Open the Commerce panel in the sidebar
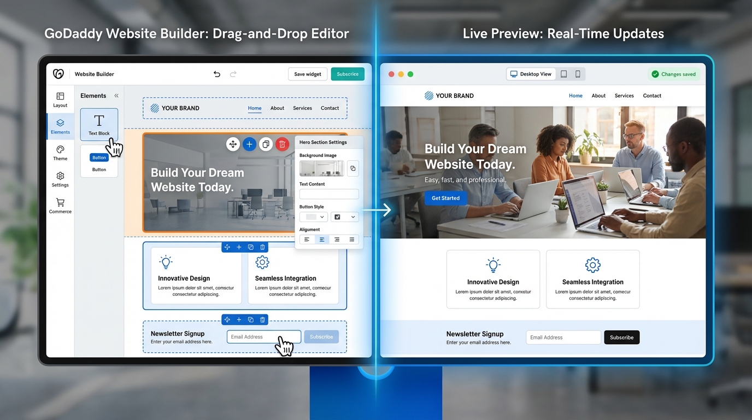The width and height of the screenshot is (752, 420). (x=60, y=206)
